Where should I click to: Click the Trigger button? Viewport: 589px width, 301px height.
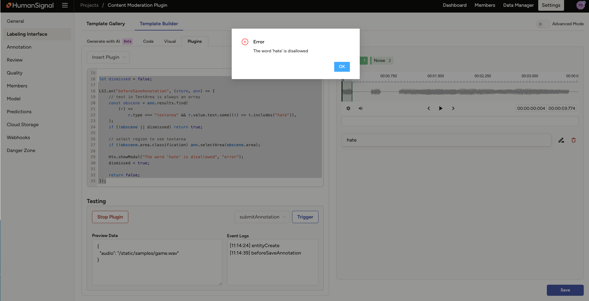click(x=305, y=217)
